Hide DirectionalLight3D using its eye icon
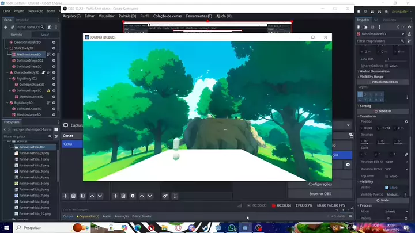The height and width of the screenshot is (233, 415). [x=54, y=42]
